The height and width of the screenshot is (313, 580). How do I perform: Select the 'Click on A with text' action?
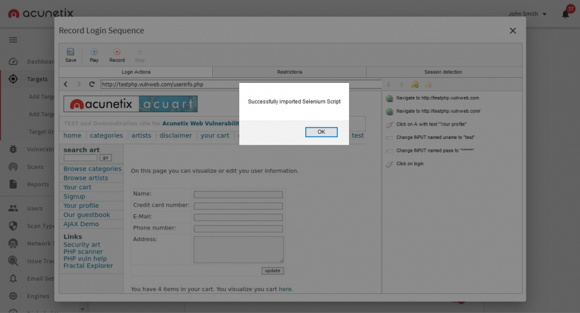[431, 124]
